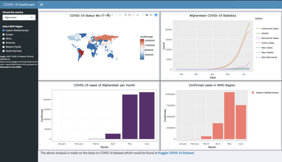
Task: Show closest data on hover icon
Action: point(147,15)
